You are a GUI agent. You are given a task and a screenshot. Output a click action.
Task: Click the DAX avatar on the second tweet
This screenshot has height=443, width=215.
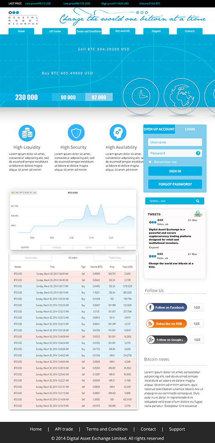pyautogui.click(x=152, y=256)
